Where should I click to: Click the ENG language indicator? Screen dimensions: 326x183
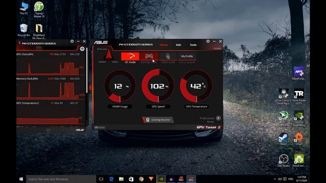point(291,179)
